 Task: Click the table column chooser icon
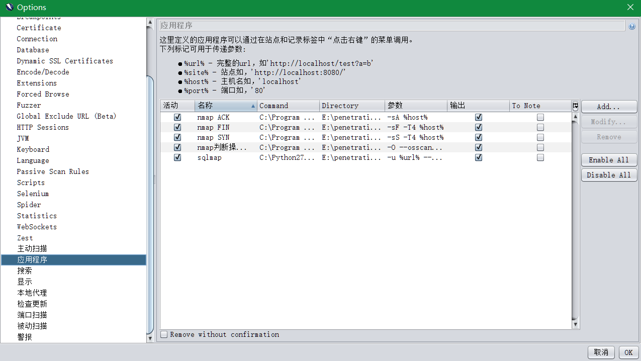(575, 106)
